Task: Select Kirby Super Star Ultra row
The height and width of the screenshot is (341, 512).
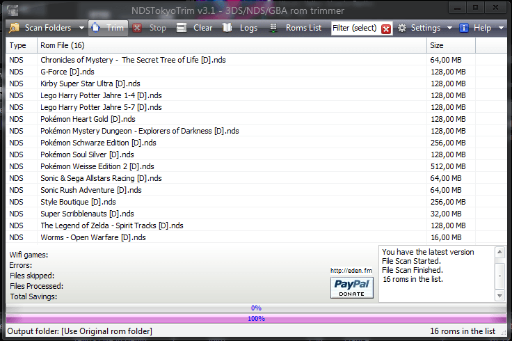Action: 256,84
